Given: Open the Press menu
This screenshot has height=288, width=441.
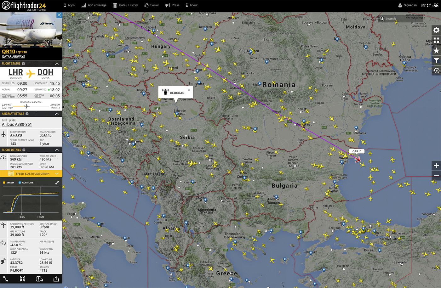Looking at the screenshot, I should [172, 5].
